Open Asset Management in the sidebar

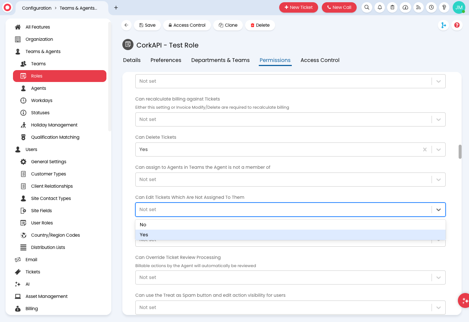point(46,296)
